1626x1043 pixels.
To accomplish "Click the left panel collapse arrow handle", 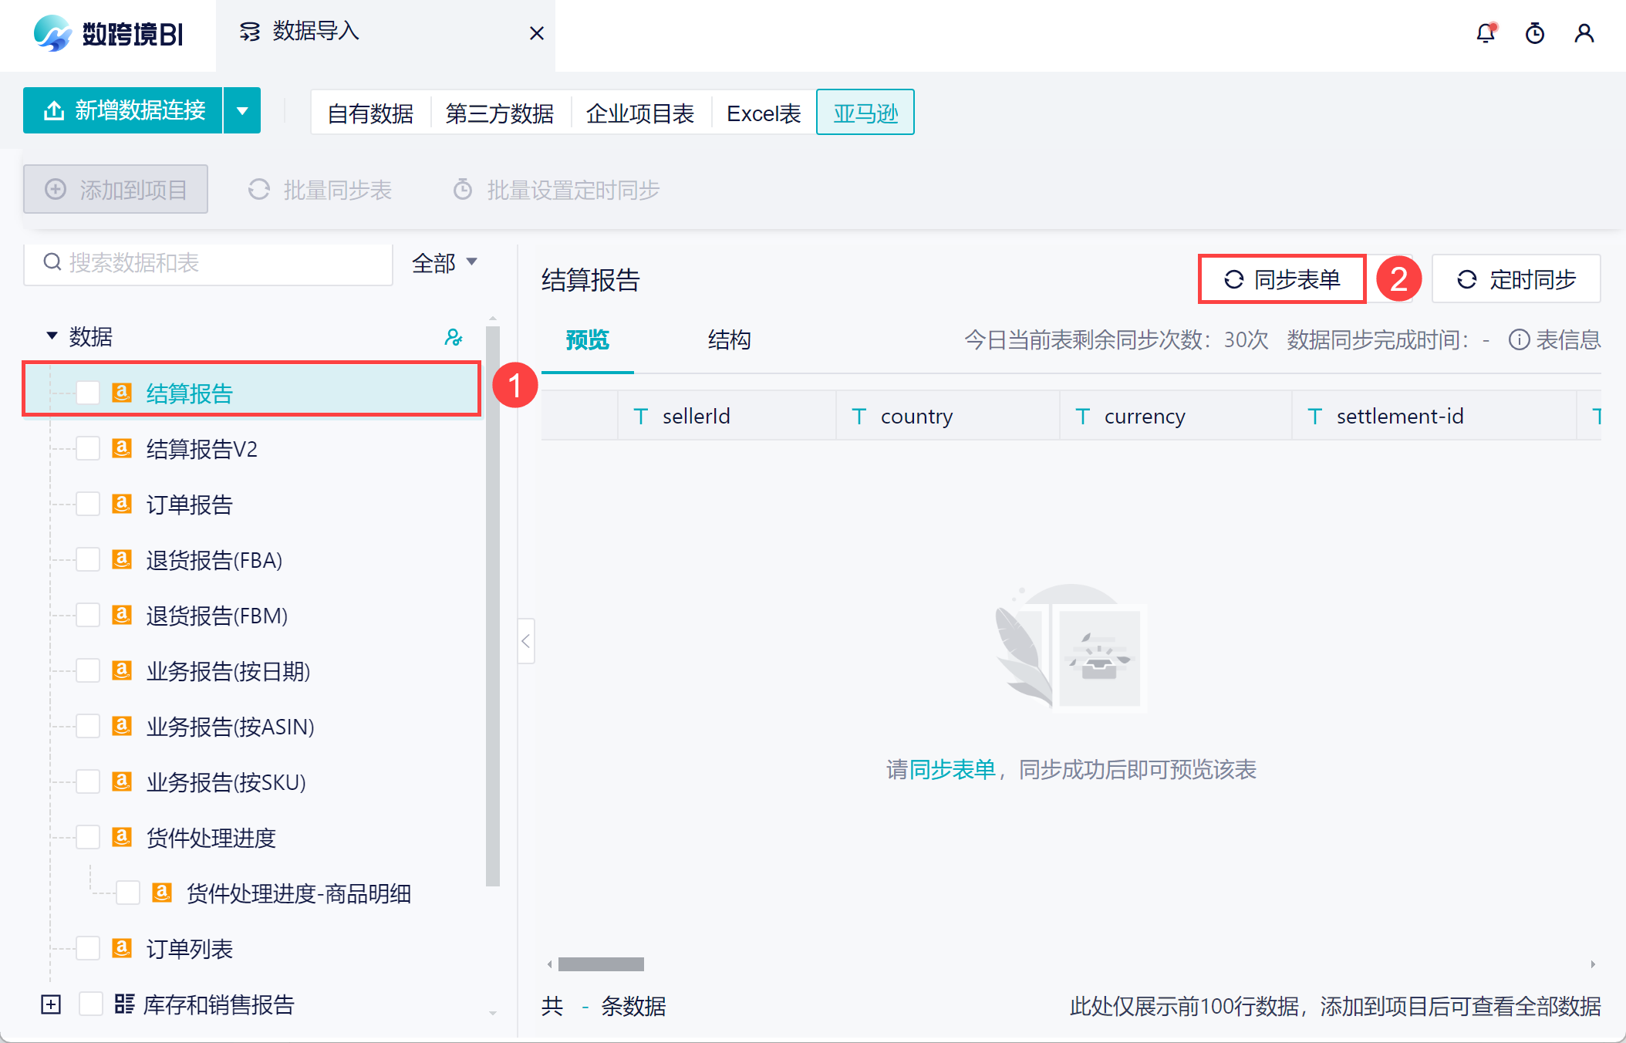I will coord(526,641).
